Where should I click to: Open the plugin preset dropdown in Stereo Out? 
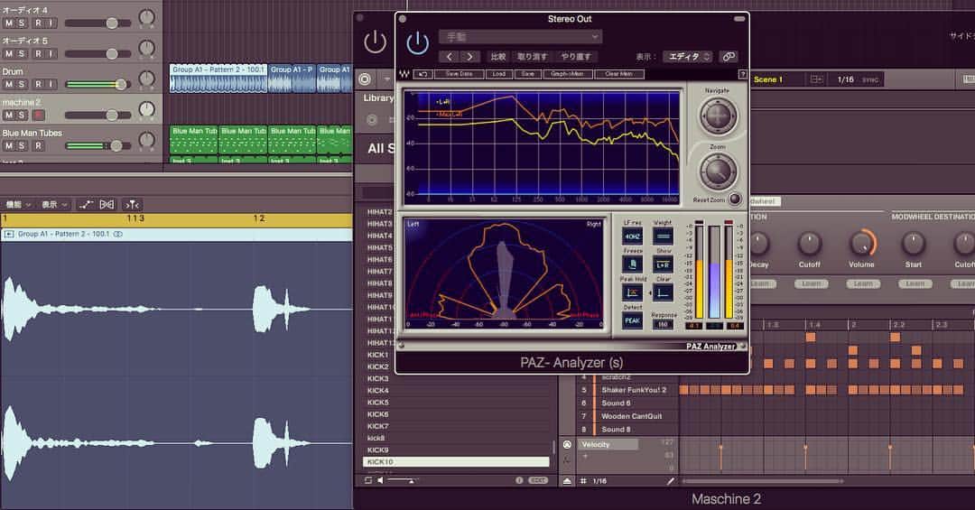pos(521,37)
